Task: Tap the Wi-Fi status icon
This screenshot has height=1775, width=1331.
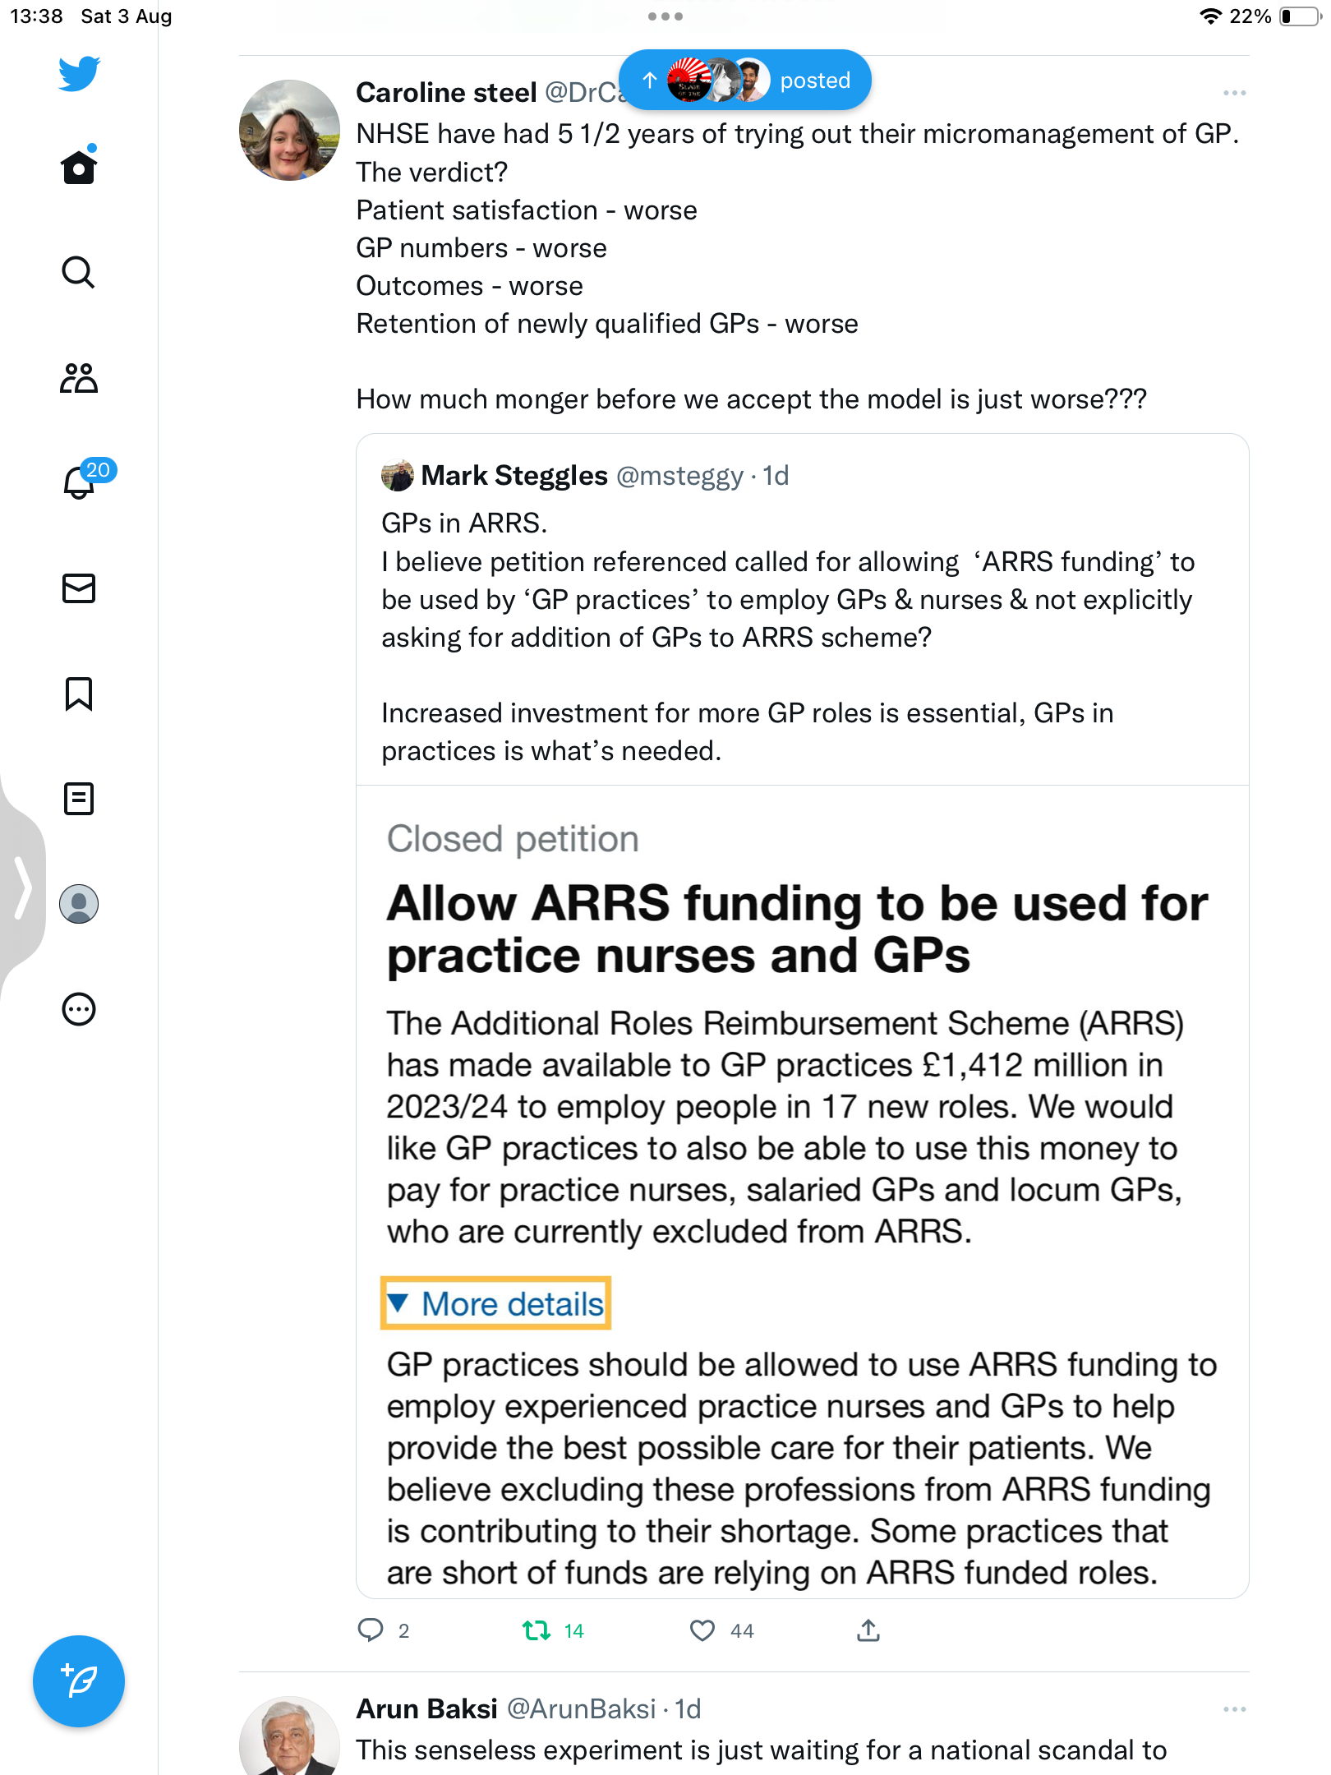Action: coord(1209,16)
